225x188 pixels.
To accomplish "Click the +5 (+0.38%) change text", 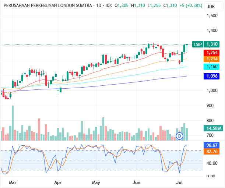I will point(191,6).
